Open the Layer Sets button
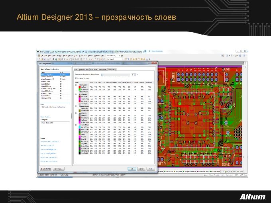271x203 pixels. tap(59, 169)
